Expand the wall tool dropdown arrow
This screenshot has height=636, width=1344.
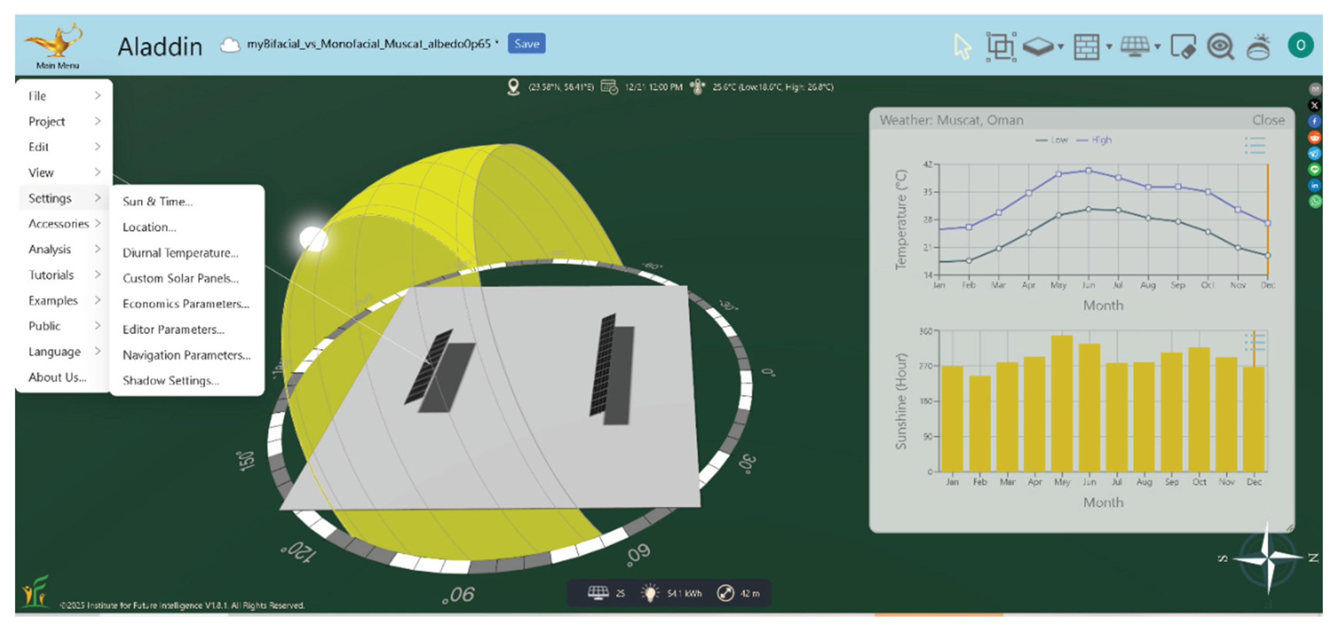coord(1109,47)
